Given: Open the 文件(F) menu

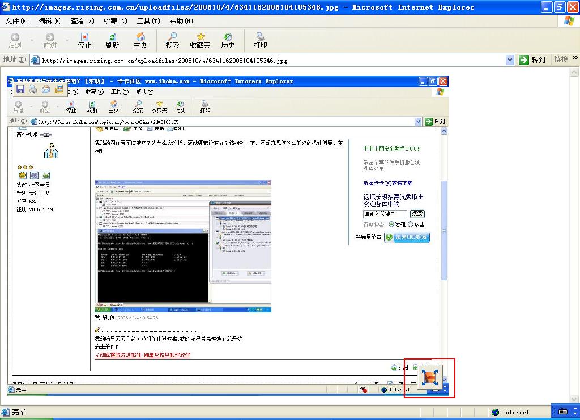Looking at the screenshot, I should click(17, 21).
